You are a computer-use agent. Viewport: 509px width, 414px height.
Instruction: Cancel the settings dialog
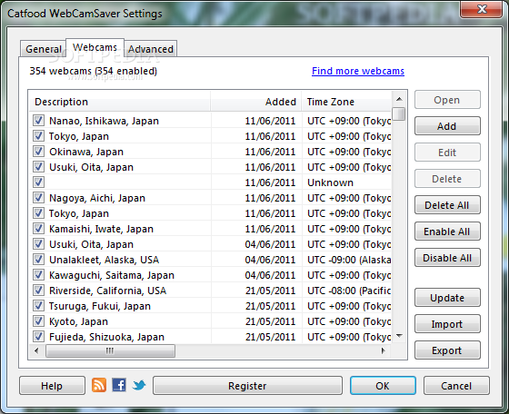[456, 386]
